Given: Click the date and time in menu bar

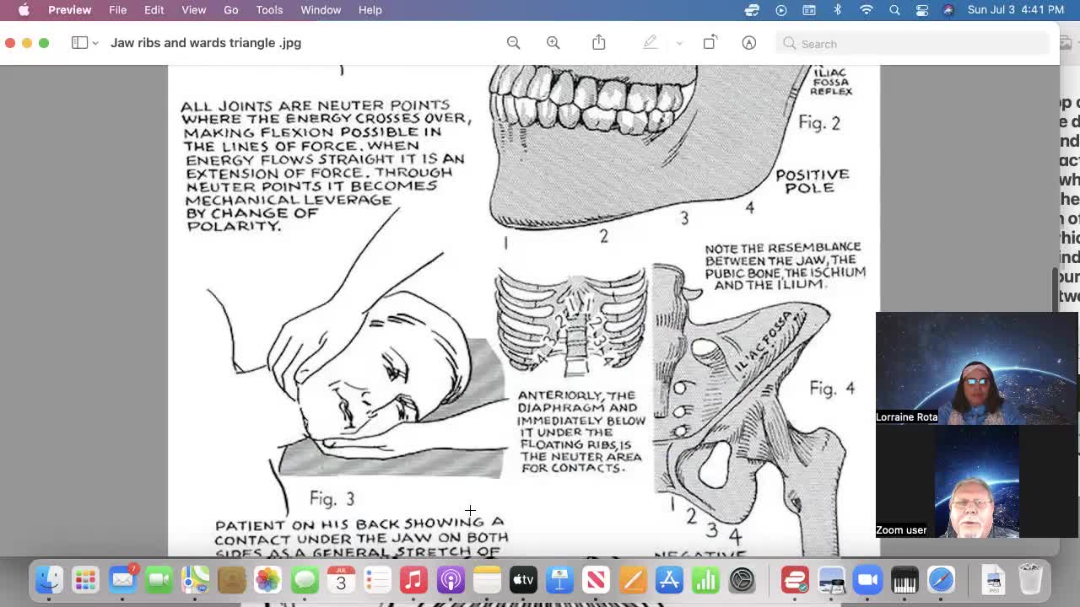Looking at the screenshot, I should click(1016, 10).
